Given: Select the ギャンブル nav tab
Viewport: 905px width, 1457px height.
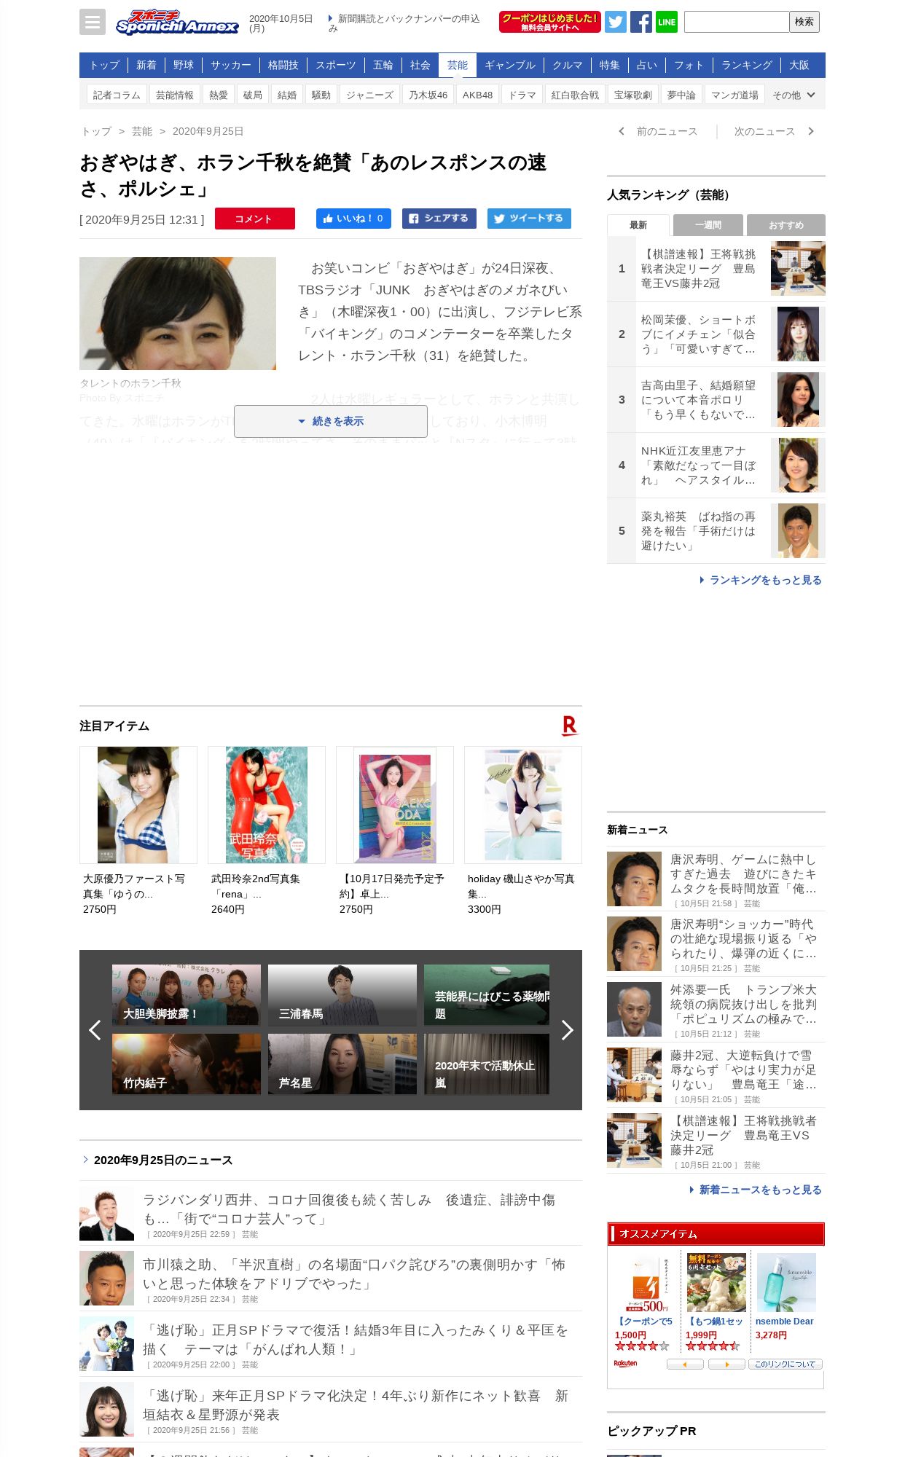Looking at the screenshot, I should coord(510,65).
